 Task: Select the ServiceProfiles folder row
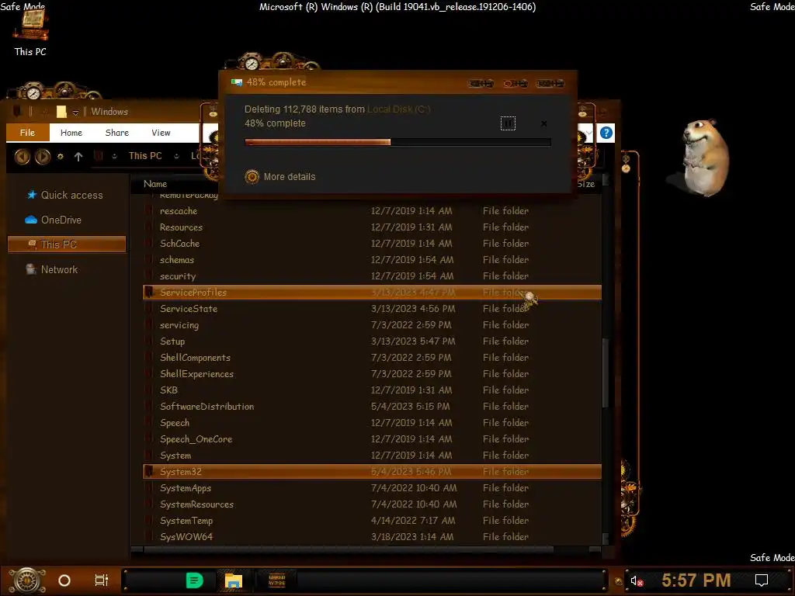click(372, 293)
